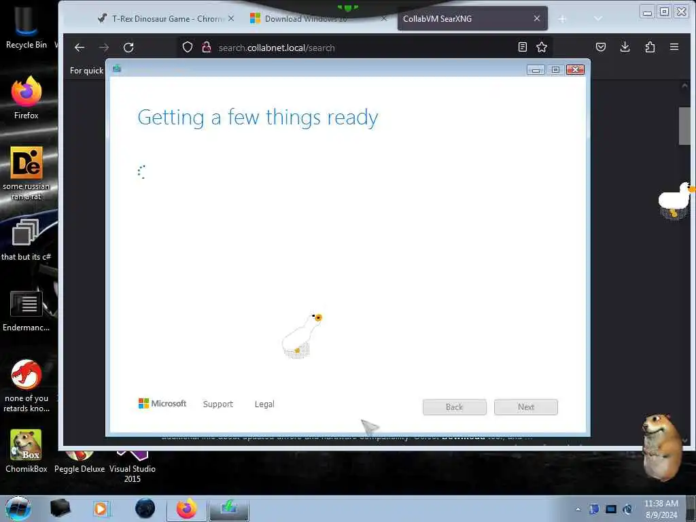
Task: Minimize the Windows setup dialog
Action: pyautogui.click(x=536, y=70)
